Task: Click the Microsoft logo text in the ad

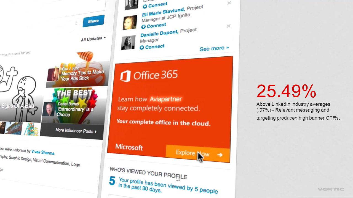Action: point(129,147)
